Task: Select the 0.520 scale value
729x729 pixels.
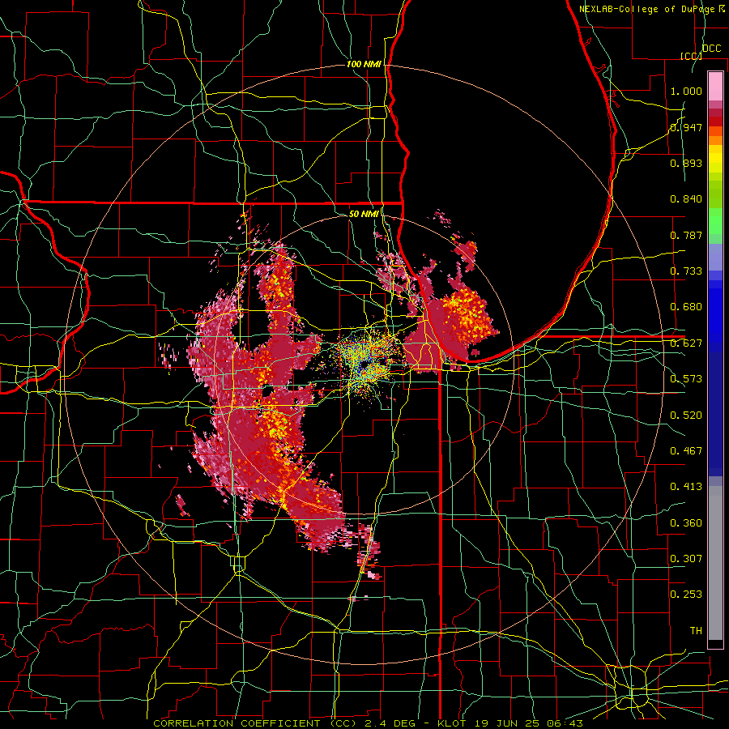Action: pos(686,416)
